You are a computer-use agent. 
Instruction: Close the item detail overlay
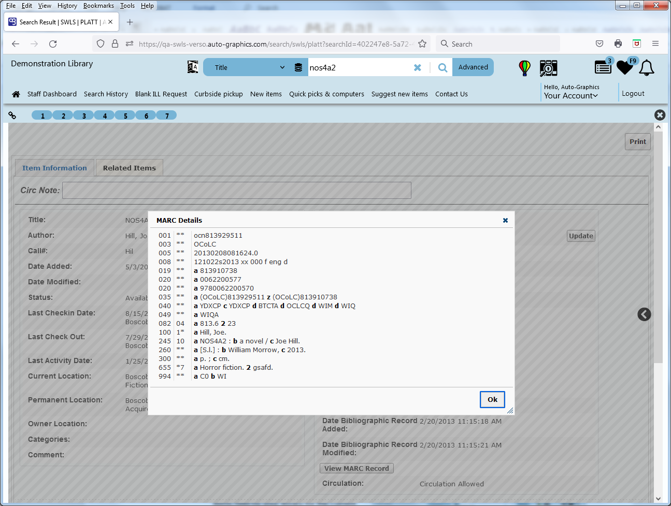pos(660,115)
